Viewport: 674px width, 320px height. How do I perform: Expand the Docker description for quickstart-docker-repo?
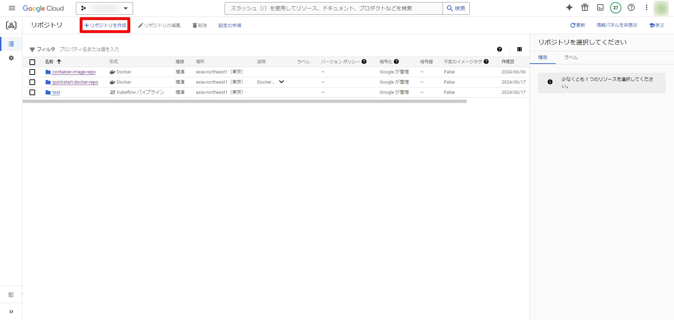(x=281, y=82)
